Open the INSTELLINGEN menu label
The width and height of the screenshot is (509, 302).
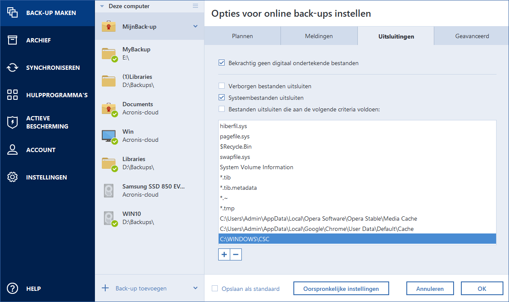(x=46, y=177)
